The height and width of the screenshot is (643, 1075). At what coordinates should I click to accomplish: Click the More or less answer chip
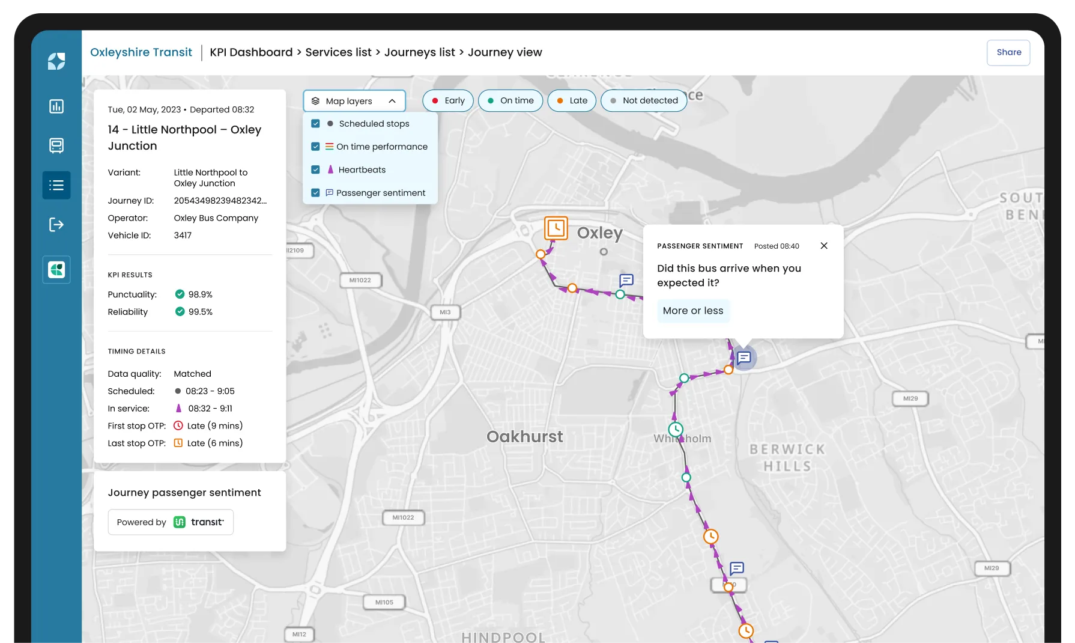point(693,311)
